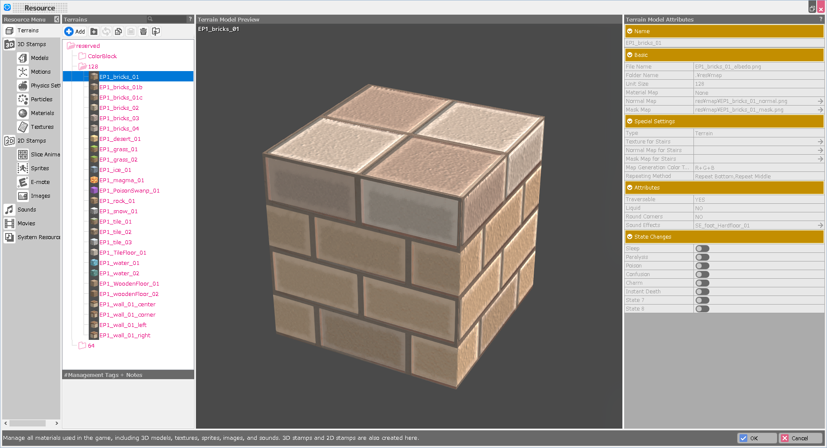This screenshot has height=448, width=827.
Task: Open the Particles resource category
Action: click(x=41, y=100)
